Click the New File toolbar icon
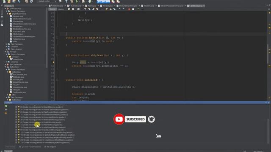The height and width of the screenshot is (152, 271). click(x=4, y=1)
